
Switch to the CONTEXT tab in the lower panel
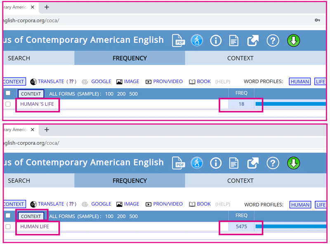[x=240, y=181]
